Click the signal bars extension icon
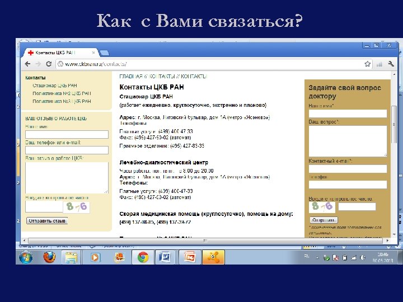This screenshot has height=302, width=403. point(379,64)
